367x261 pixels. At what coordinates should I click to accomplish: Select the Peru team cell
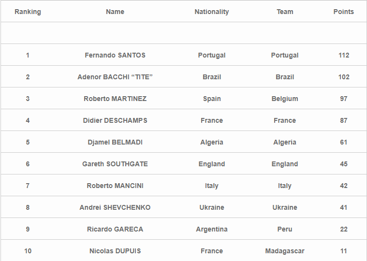click(x=285, y=229)
